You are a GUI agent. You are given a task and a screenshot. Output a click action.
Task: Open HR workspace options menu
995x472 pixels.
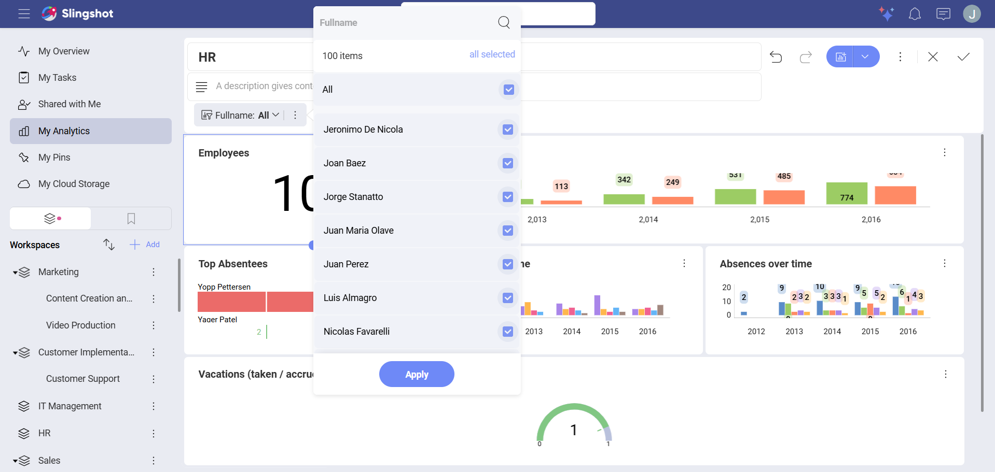(154, 434)
